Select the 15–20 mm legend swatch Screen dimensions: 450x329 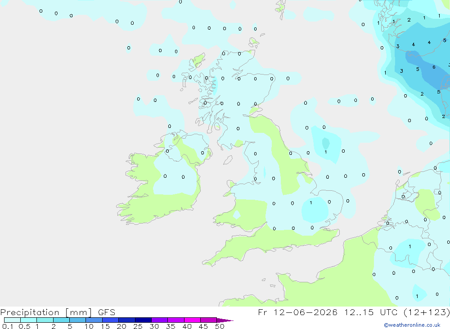[x=110, y=320]
